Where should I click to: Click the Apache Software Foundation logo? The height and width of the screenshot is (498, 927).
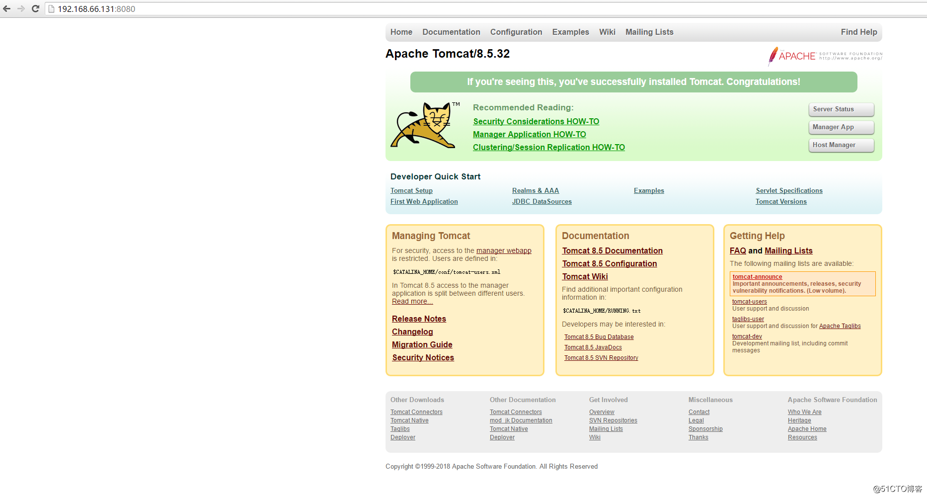tap(825, 56)
